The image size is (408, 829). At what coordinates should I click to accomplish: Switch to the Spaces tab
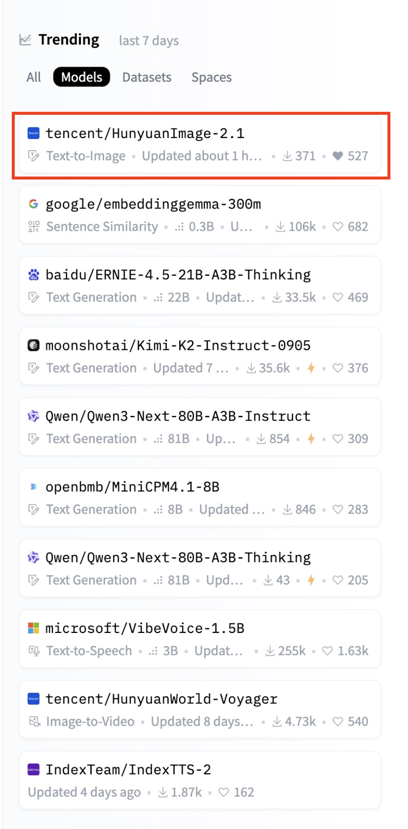[212, 77]
